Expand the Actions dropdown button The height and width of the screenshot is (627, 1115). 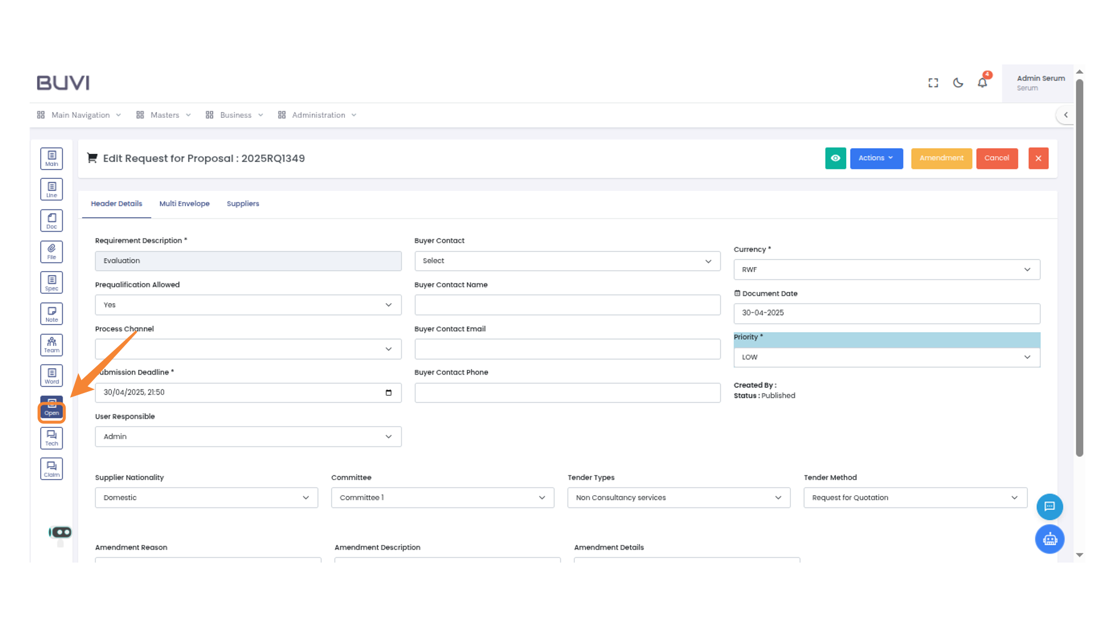pos(876,158)
